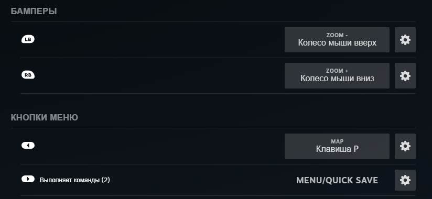Open gear settings for the RB binding

(405, 76)
